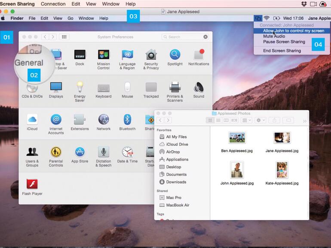The width and height of the screenshot is (331, 248).
Task: Clear the System Preferences search field
Action: [x=205, y=37]
